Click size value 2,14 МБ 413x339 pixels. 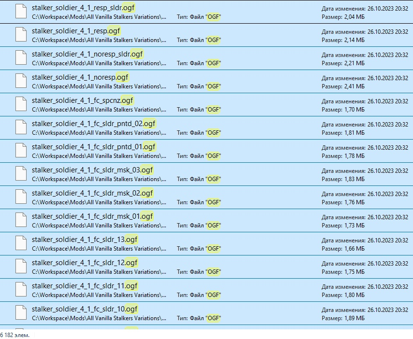[x=354, y=40]
